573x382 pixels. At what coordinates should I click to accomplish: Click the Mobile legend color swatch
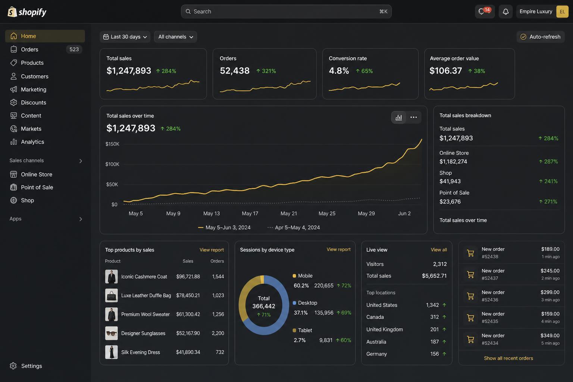[294, 276]
